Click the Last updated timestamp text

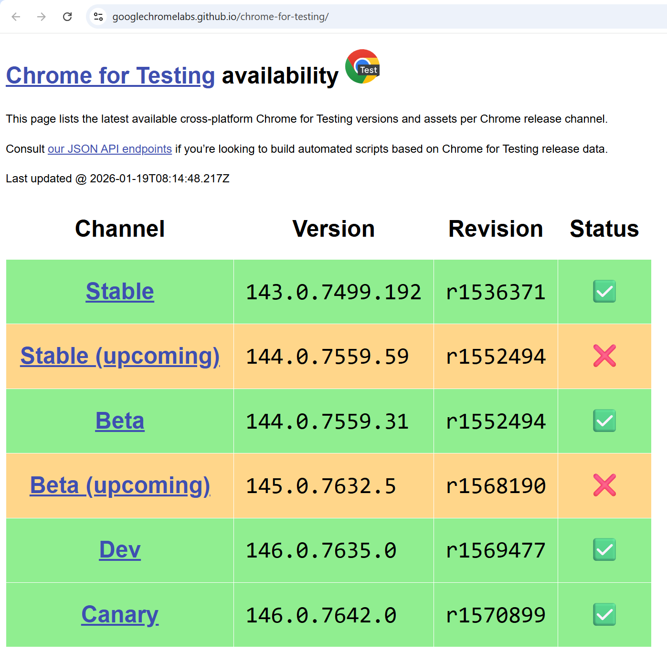(117, 179)
